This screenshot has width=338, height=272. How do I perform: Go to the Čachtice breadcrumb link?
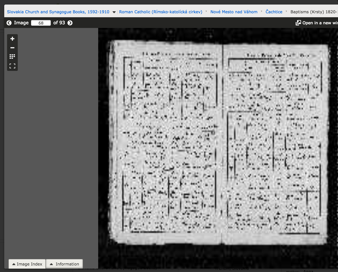274,12
